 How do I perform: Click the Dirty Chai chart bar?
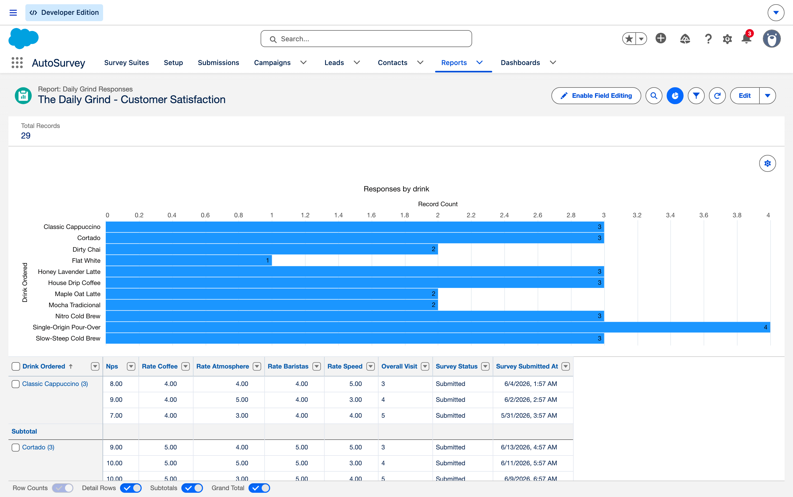(x=272, y=249)
